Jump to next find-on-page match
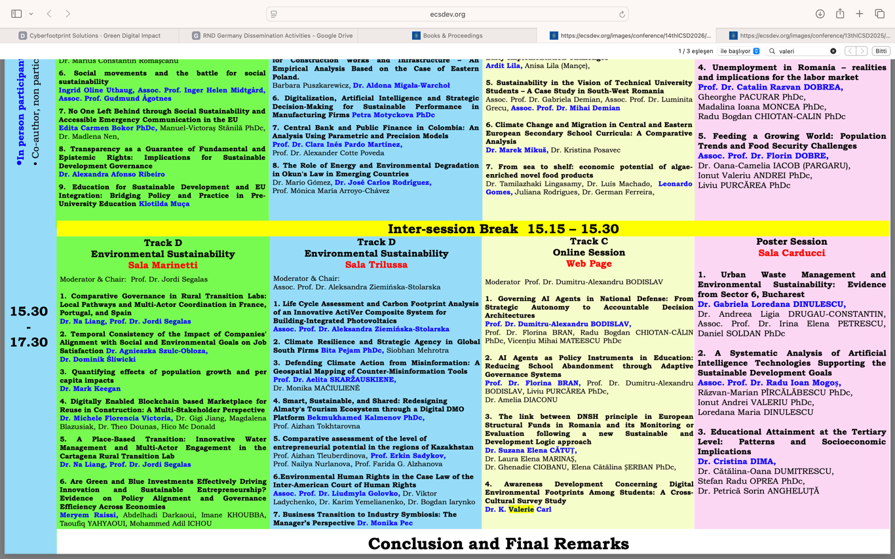895x559 pixels. 862,51
